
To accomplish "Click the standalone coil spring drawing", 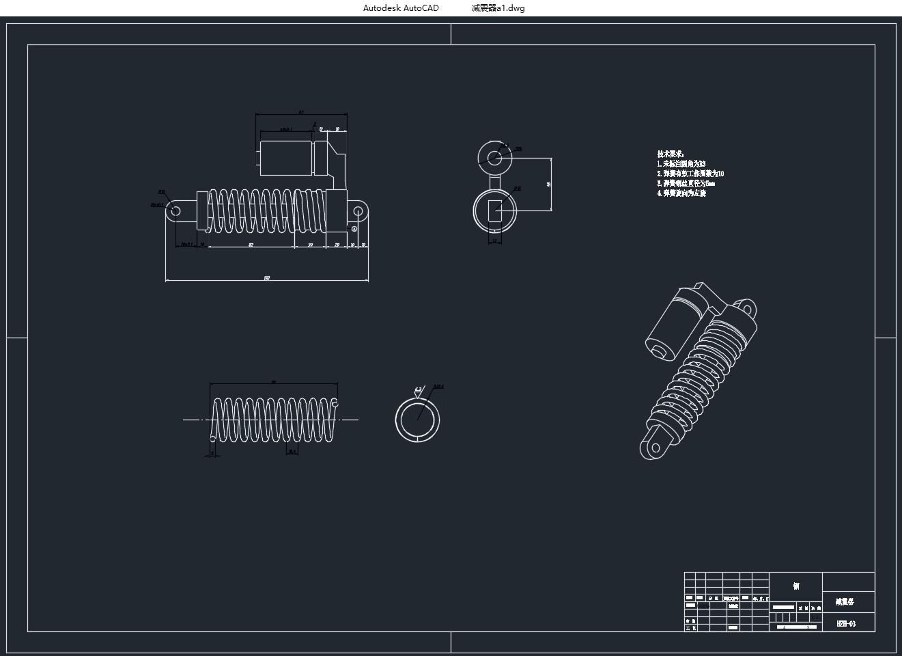I will (273, 420).
